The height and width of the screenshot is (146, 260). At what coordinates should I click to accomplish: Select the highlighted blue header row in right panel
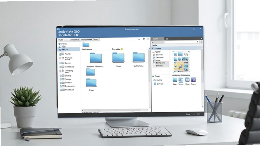coord(176,48)
